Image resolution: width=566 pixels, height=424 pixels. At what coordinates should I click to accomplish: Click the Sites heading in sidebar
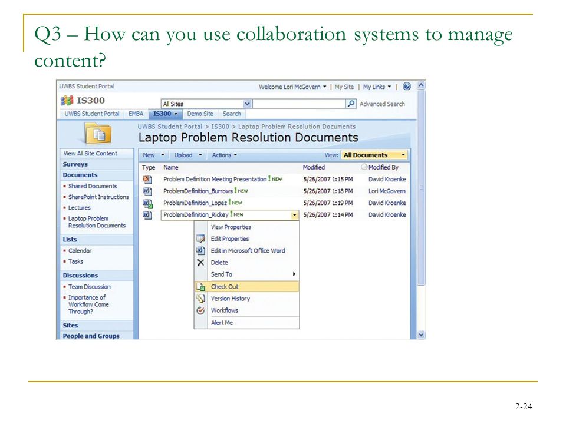tap(70, 325)
